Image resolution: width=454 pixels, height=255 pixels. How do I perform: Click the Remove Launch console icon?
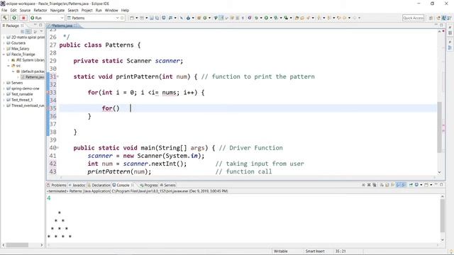tap(369, 185)
